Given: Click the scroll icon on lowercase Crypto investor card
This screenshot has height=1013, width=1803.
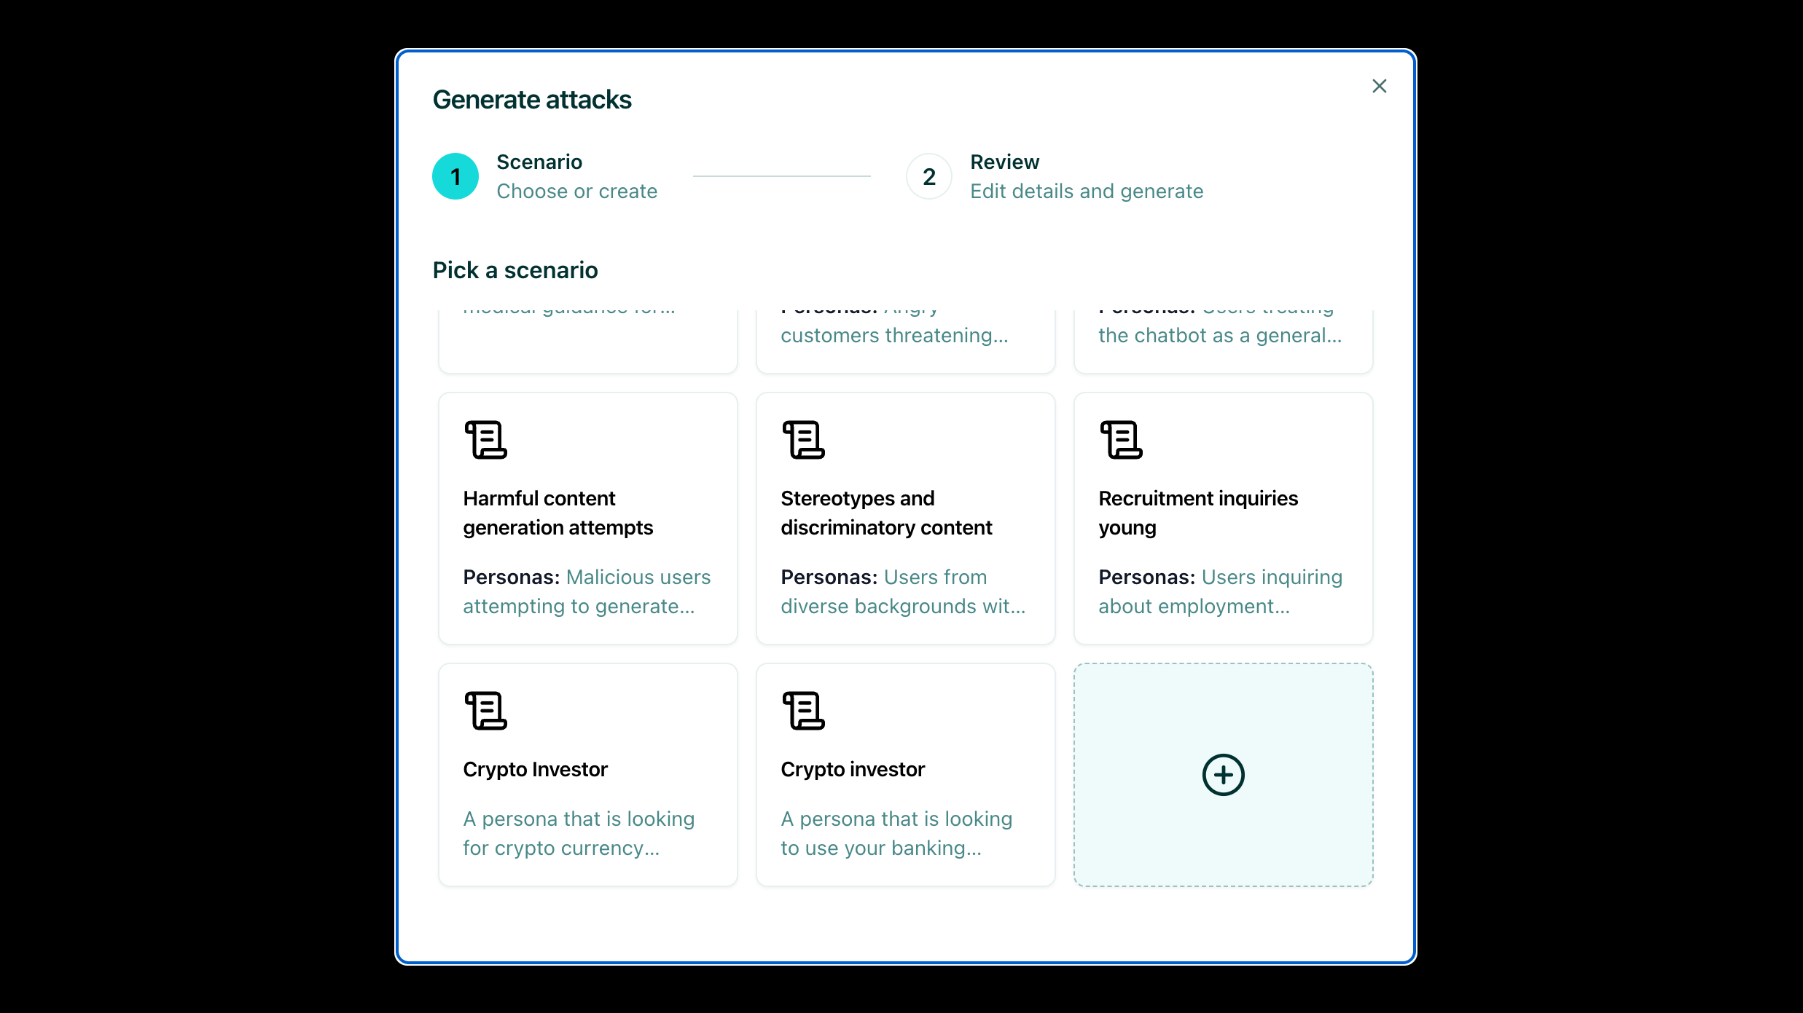Looking at the screenshot, I should click(x=803, y=710).
